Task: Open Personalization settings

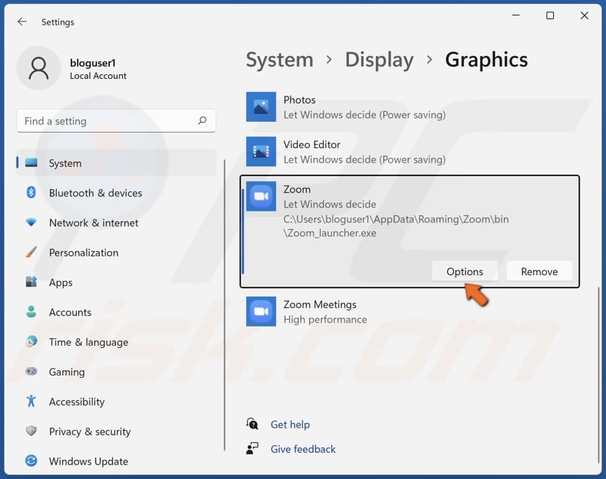Action: pyautogui.click(x=117, y=252)
